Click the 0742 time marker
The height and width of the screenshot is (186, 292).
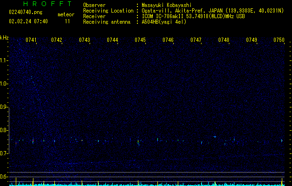click(57, 40)
